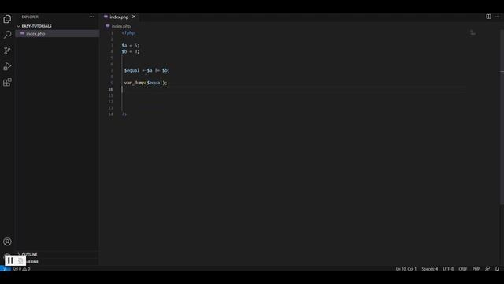The height and width of the screenshot is (284, 504).
Task: Click line number 14 in the gutter
Action: click(110, 114)
